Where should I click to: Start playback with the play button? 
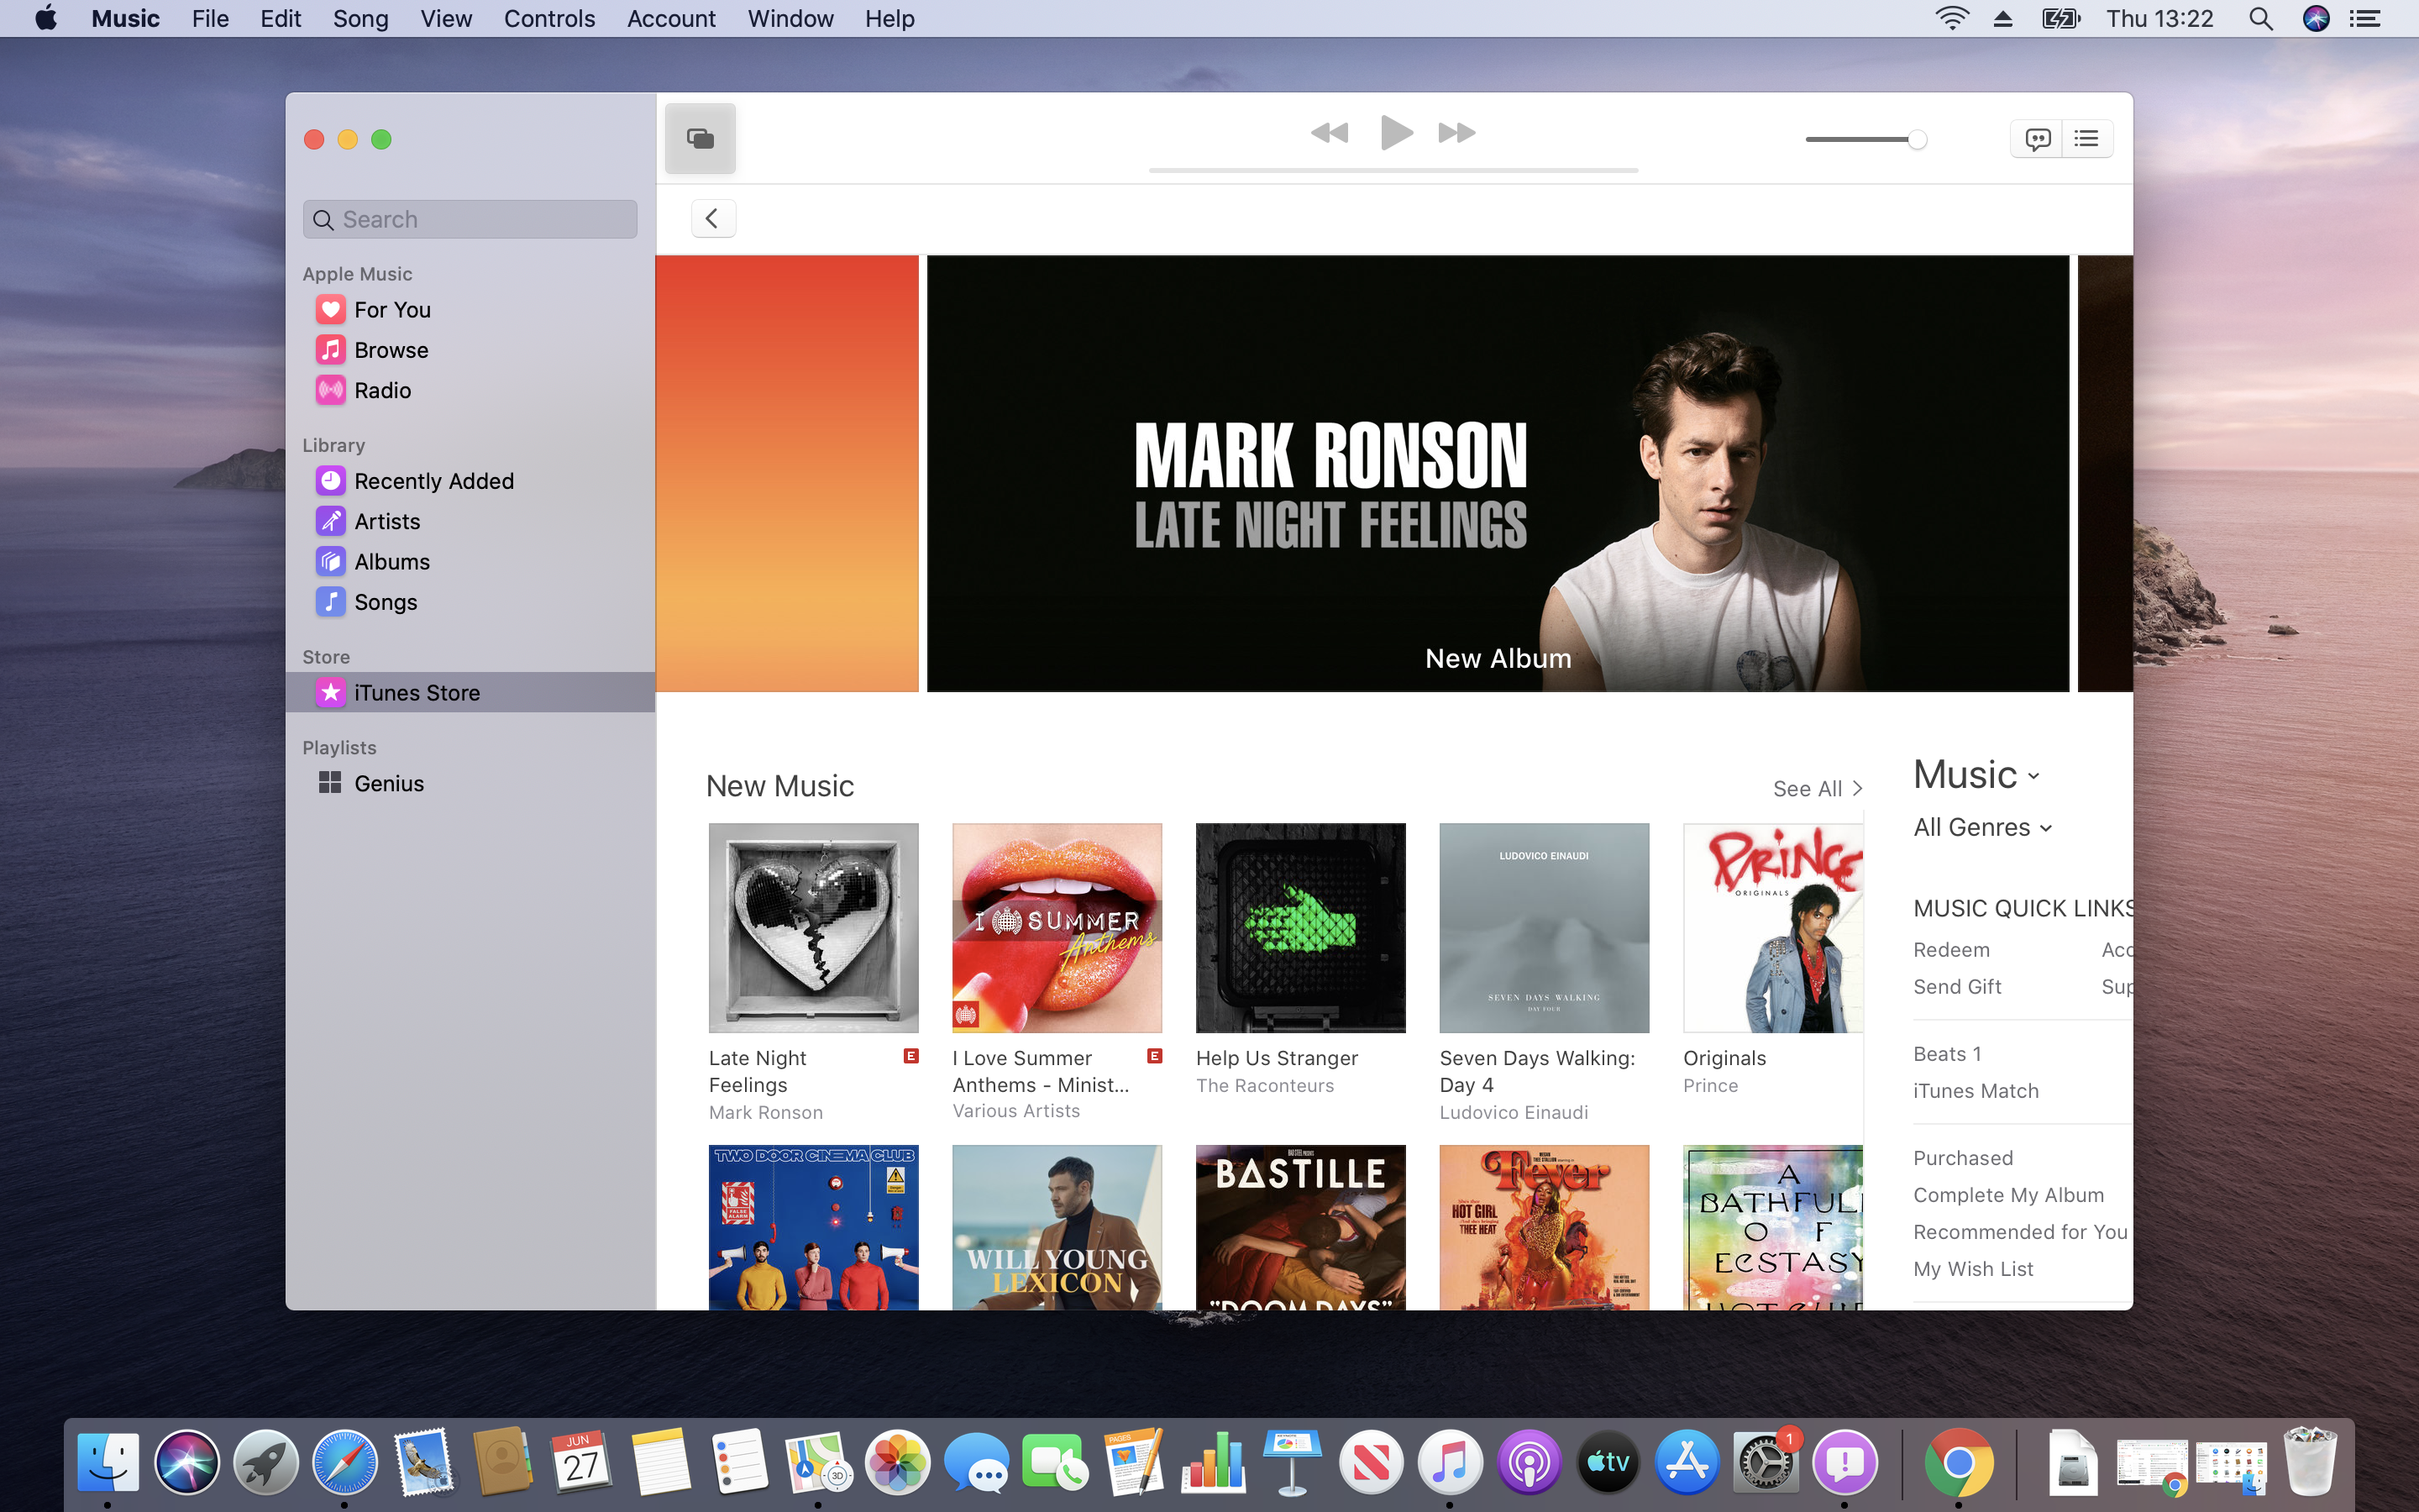click(1395, 132)
